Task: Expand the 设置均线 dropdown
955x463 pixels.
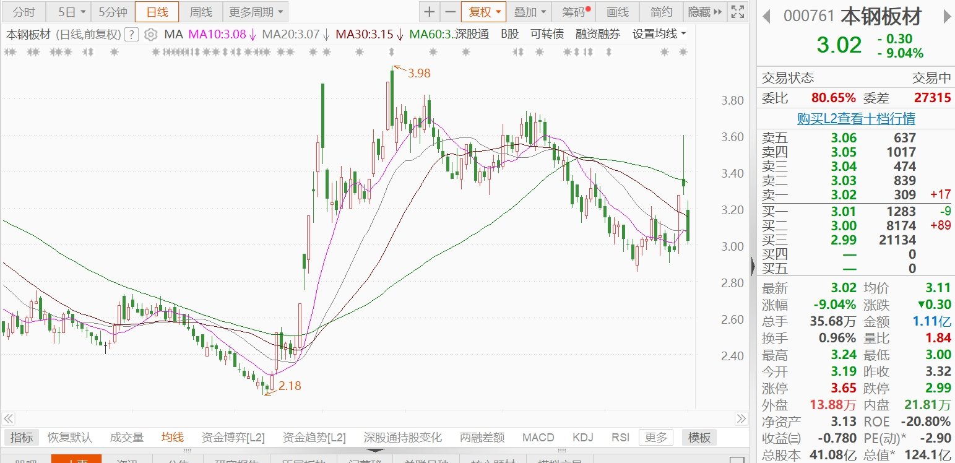Action: pos(659,34)
